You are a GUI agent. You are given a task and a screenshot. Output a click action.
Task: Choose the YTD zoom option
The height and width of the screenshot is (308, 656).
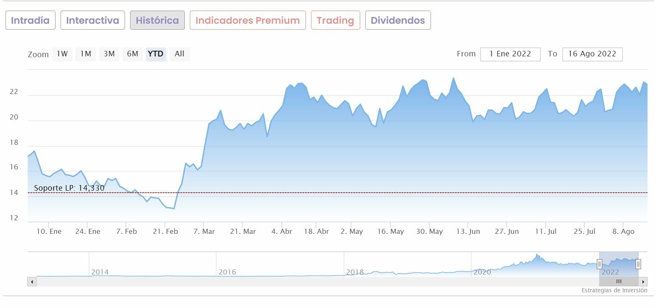click(x=156, y=54)
